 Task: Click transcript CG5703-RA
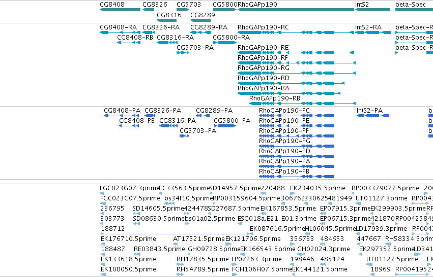point(183,53)
